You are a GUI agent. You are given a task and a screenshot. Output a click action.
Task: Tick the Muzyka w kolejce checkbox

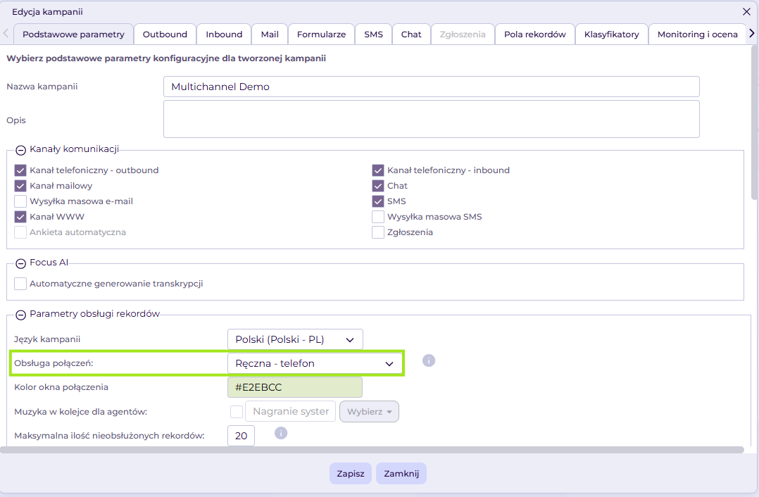point(237,412)
